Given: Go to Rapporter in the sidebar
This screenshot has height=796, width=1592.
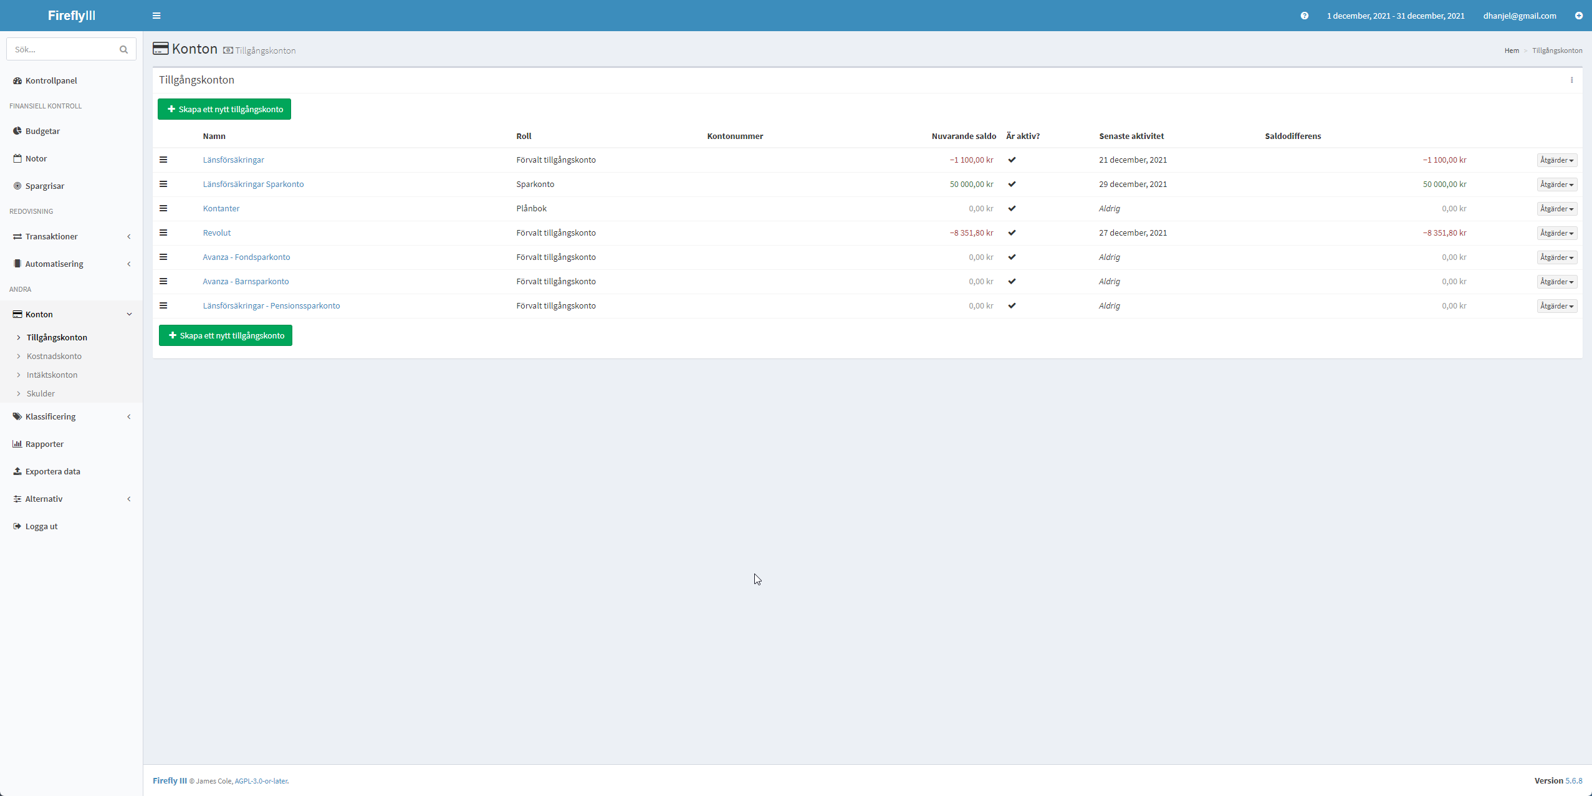Looking at the screenshot, I should [44, 444].
